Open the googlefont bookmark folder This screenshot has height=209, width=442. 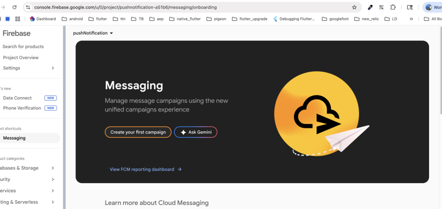[x=335, y=19]
